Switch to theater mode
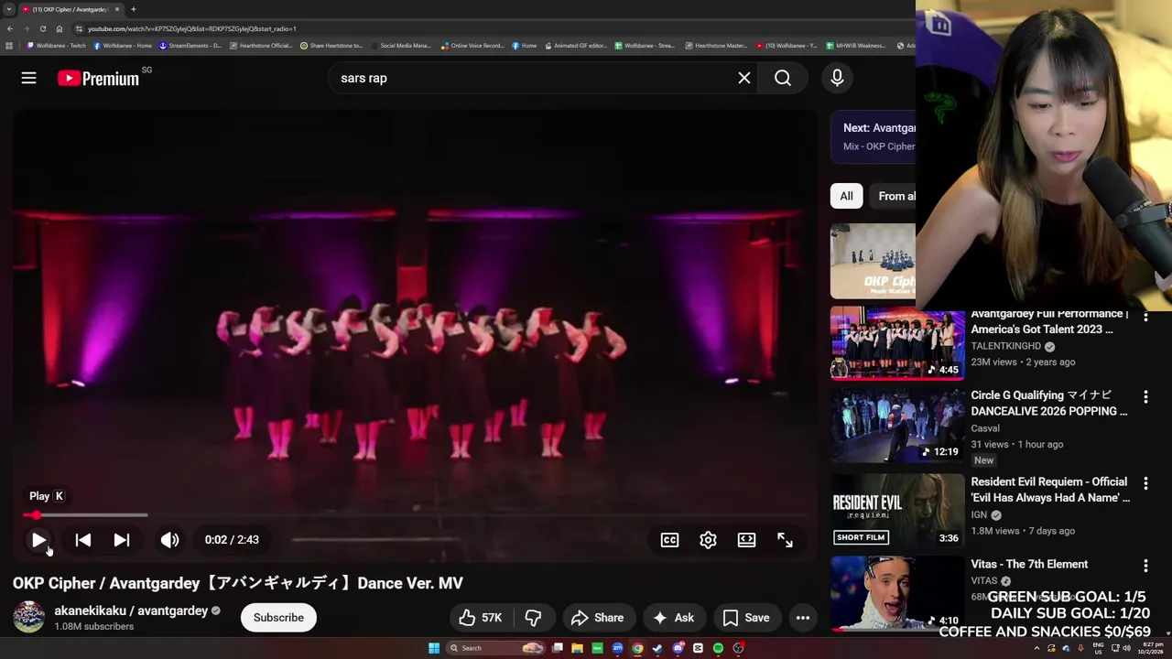 [746, 540]
